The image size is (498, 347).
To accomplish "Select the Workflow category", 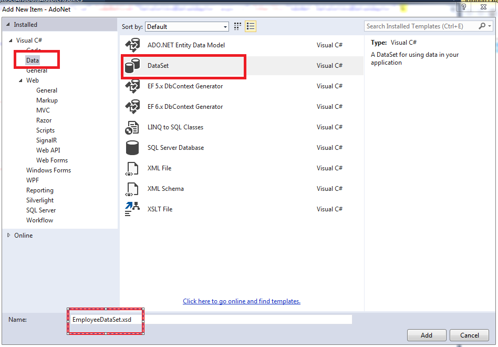I will [40, 220].
